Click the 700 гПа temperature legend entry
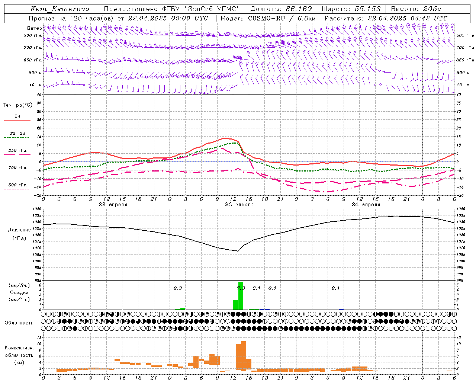This screenshot has height=381, width=476. (x=17, y=168)
